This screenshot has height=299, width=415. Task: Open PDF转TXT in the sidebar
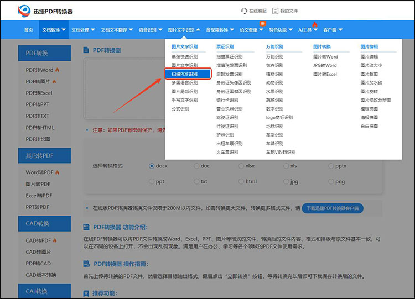tap(37, 116)
